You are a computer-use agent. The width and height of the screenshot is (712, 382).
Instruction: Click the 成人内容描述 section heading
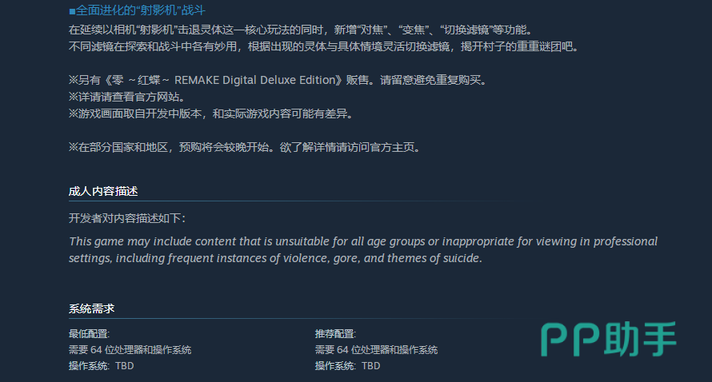point(103,191)
